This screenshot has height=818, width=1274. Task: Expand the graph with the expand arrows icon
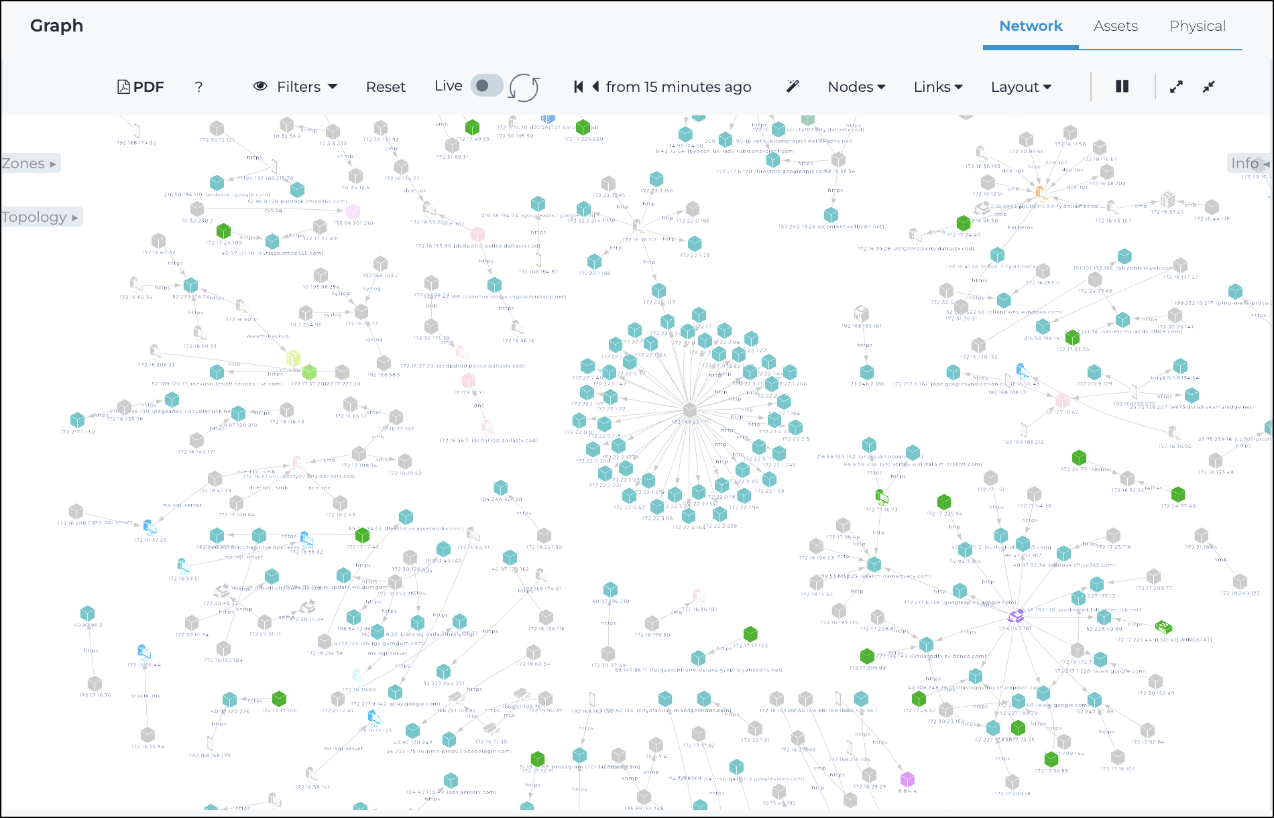coord(1176,86)
